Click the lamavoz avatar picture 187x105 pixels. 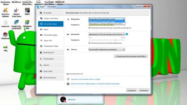click(63, 99)
